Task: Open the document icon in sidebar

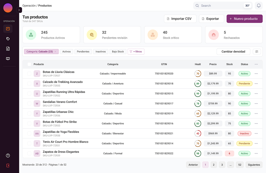Action: pyautogui.click(x=8, y=49)
